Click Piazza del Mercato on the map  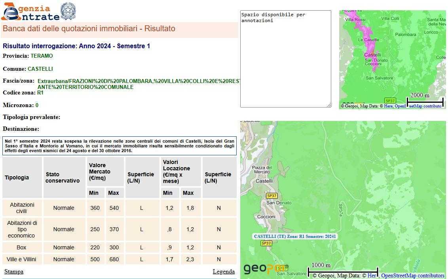262,170
